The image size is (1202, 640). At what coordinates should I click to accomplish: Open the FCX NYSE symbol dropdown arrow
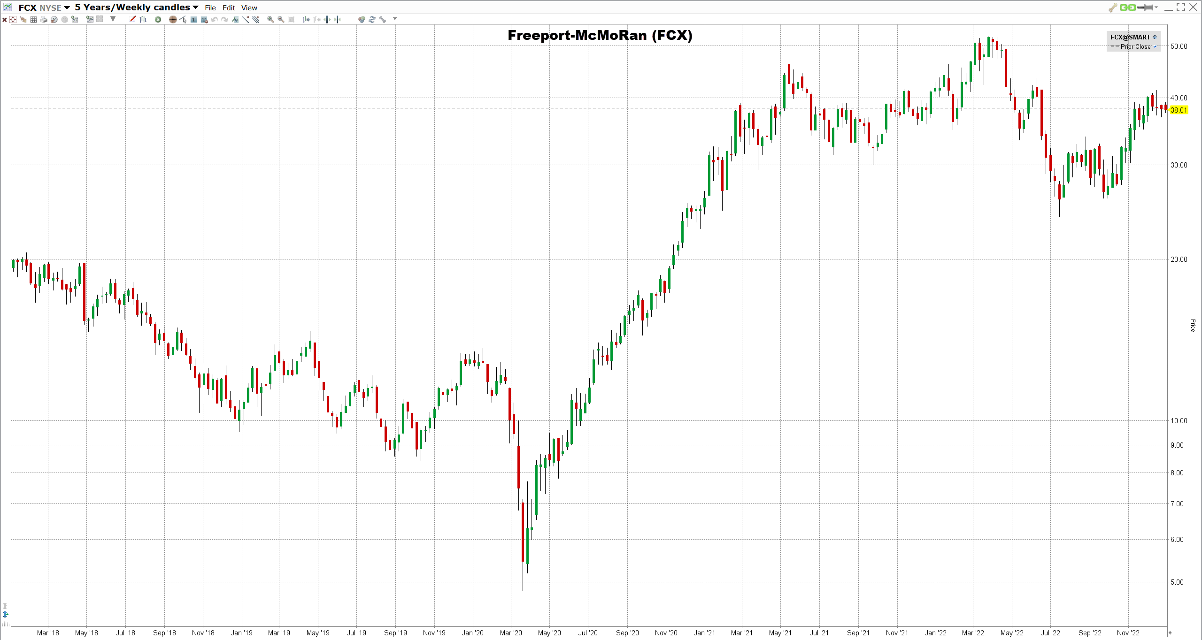pos(67,8)
